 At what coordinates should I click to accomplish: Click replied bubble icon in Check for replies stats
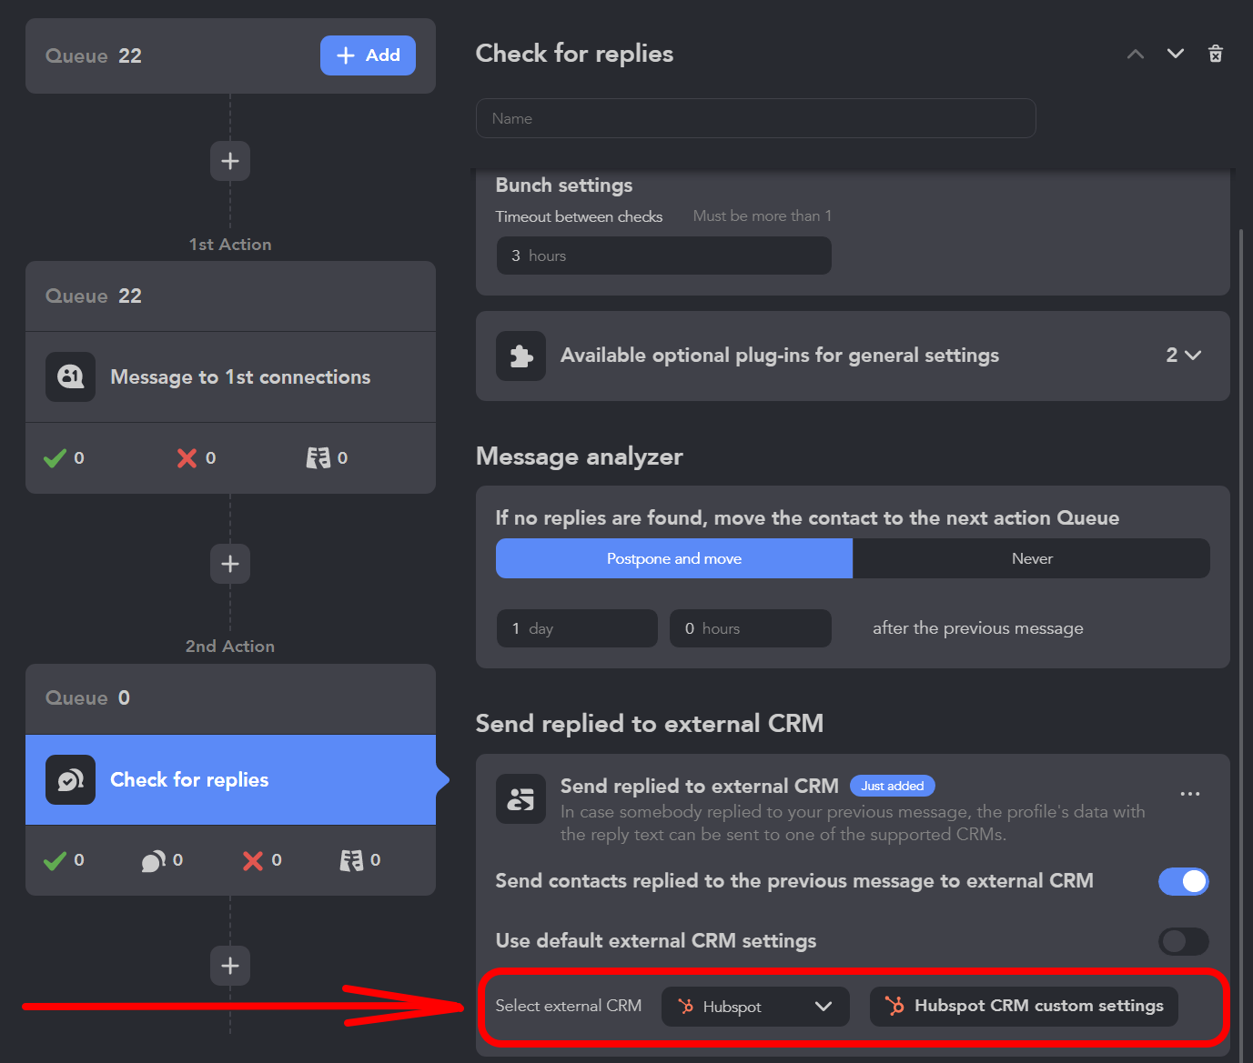(154, 860)
